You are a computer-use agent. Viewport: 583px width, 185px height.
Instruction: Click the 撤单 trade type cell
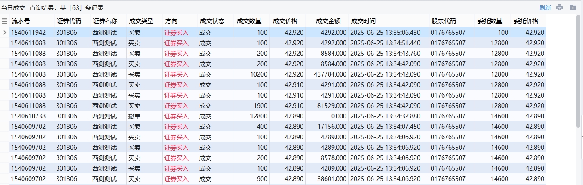click(134, 116)
